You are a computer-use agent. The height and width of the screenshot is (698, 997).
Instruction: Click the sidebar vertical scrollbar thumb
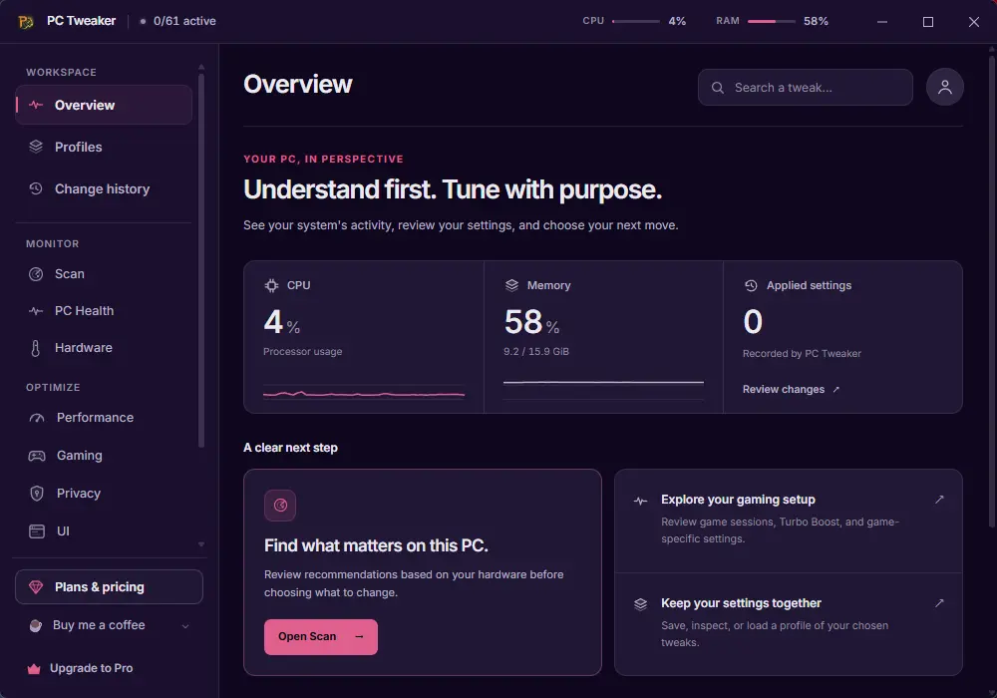click(201, 260)
